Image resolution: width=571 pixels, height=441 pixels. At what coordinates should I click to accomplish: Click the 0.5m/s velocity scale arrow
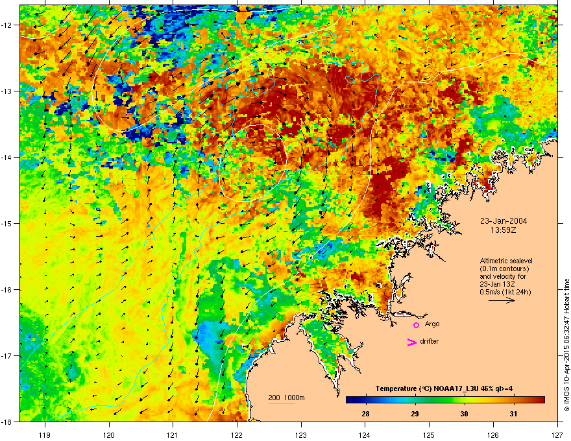[x=502, y=300]
